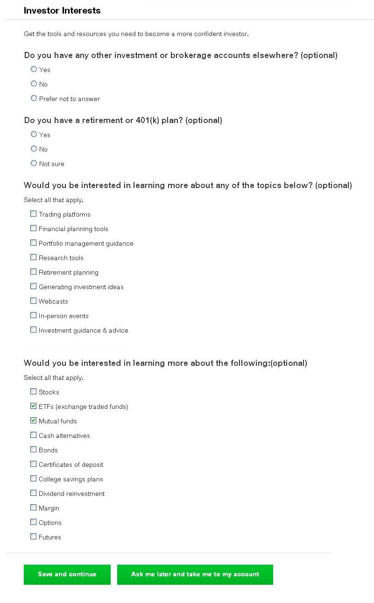Image resolution: width=374 pixels, height=603 pixels.
Task: Click Ask me later and take me to my account
Action: click(195, 574)
